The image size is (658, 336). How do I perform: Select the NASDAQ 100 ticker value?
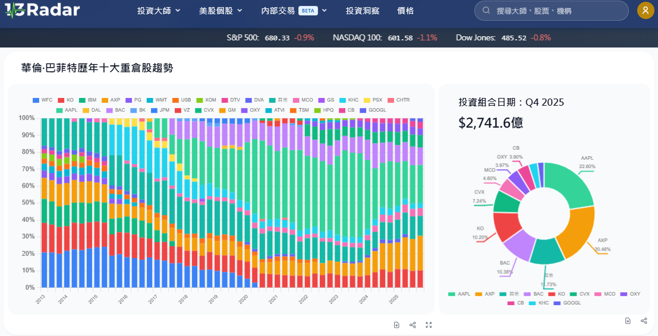(x=401, y=38)
